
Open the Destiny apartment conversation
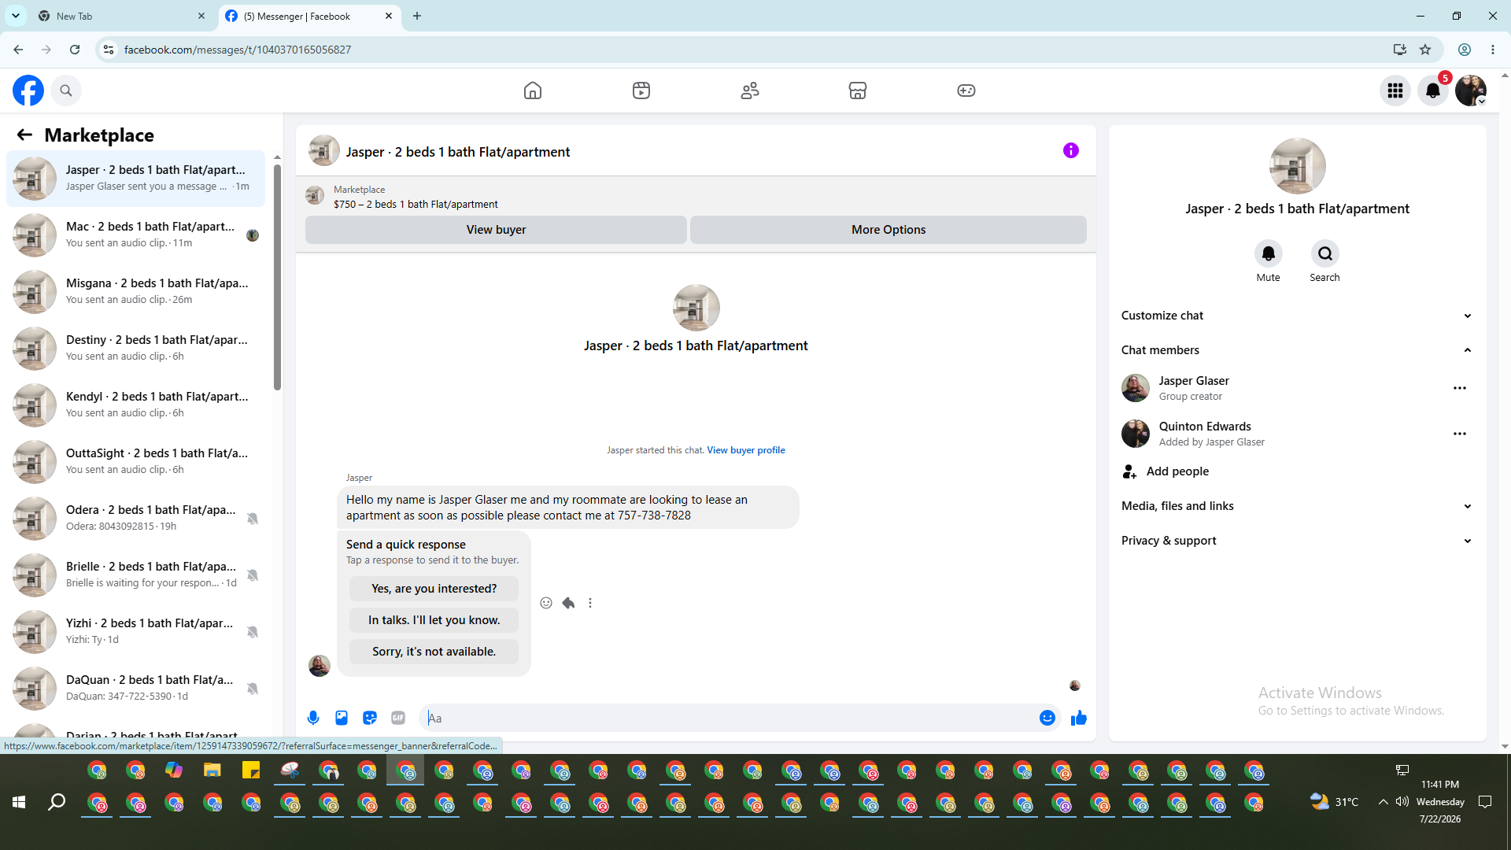[x=135, y=349]
